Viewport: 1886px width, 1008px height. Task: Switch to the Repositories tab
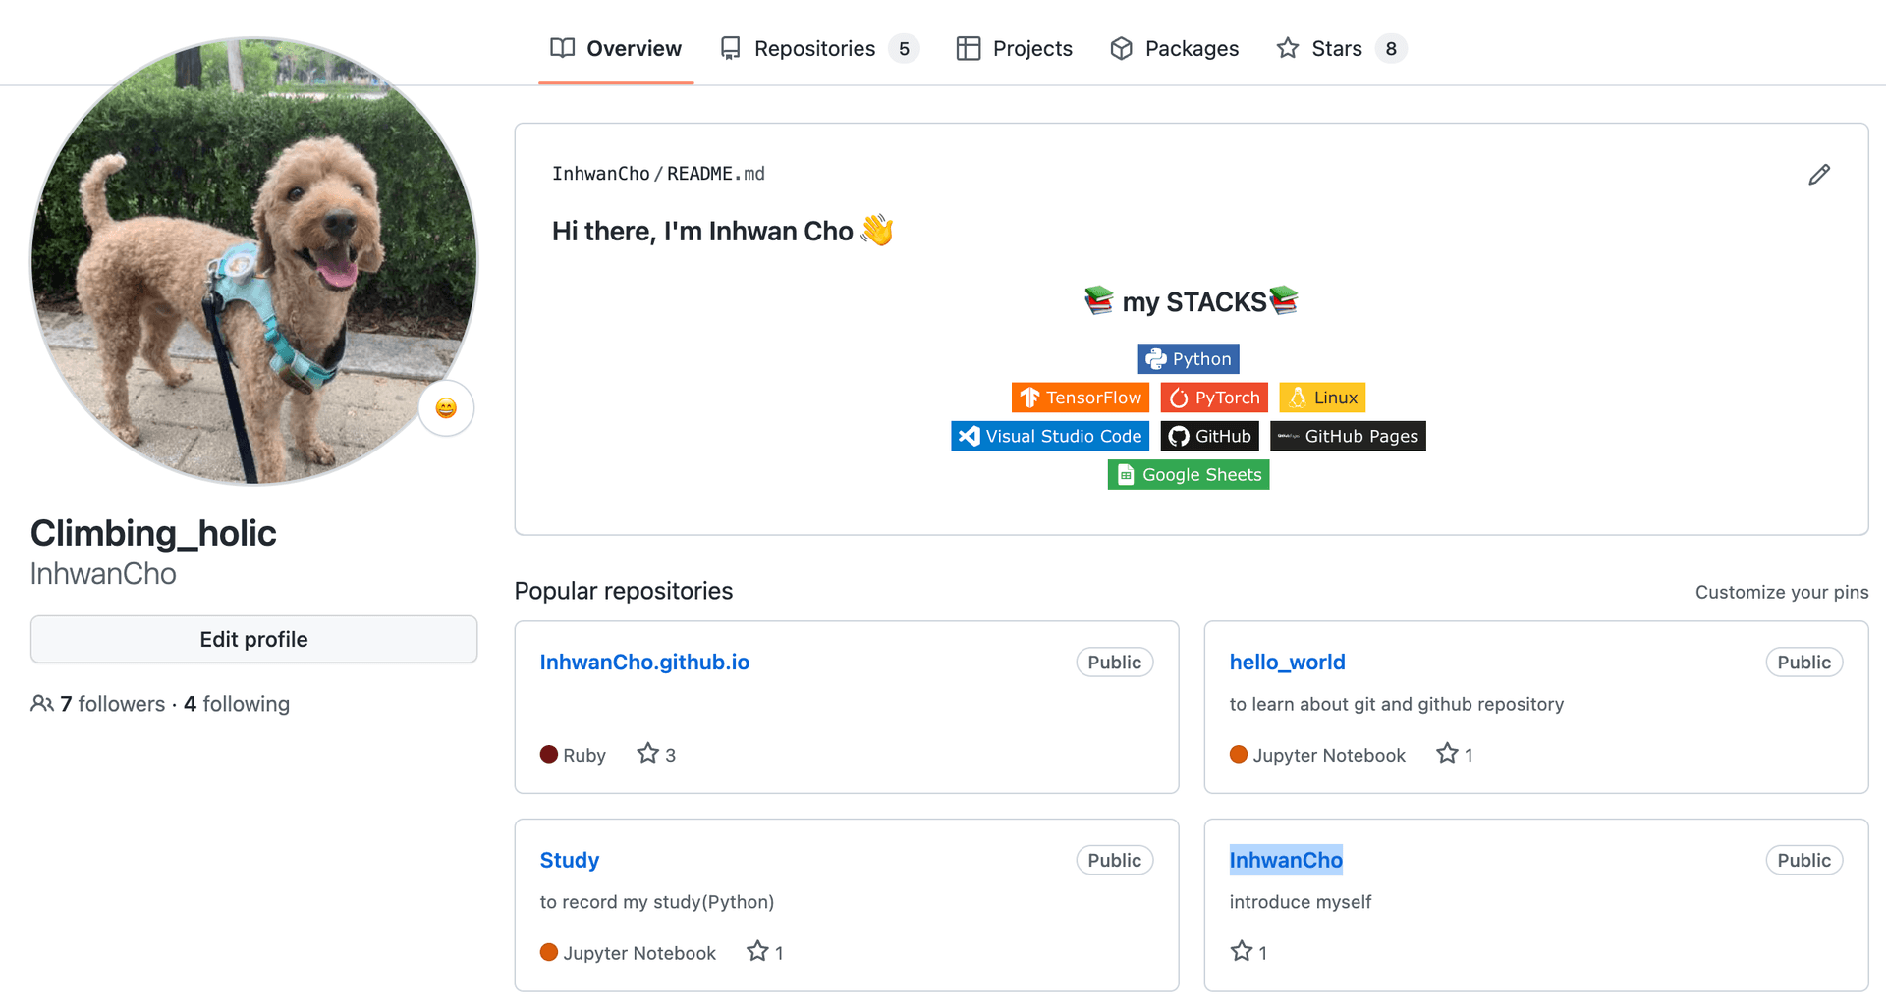click(x=814, y=49)
